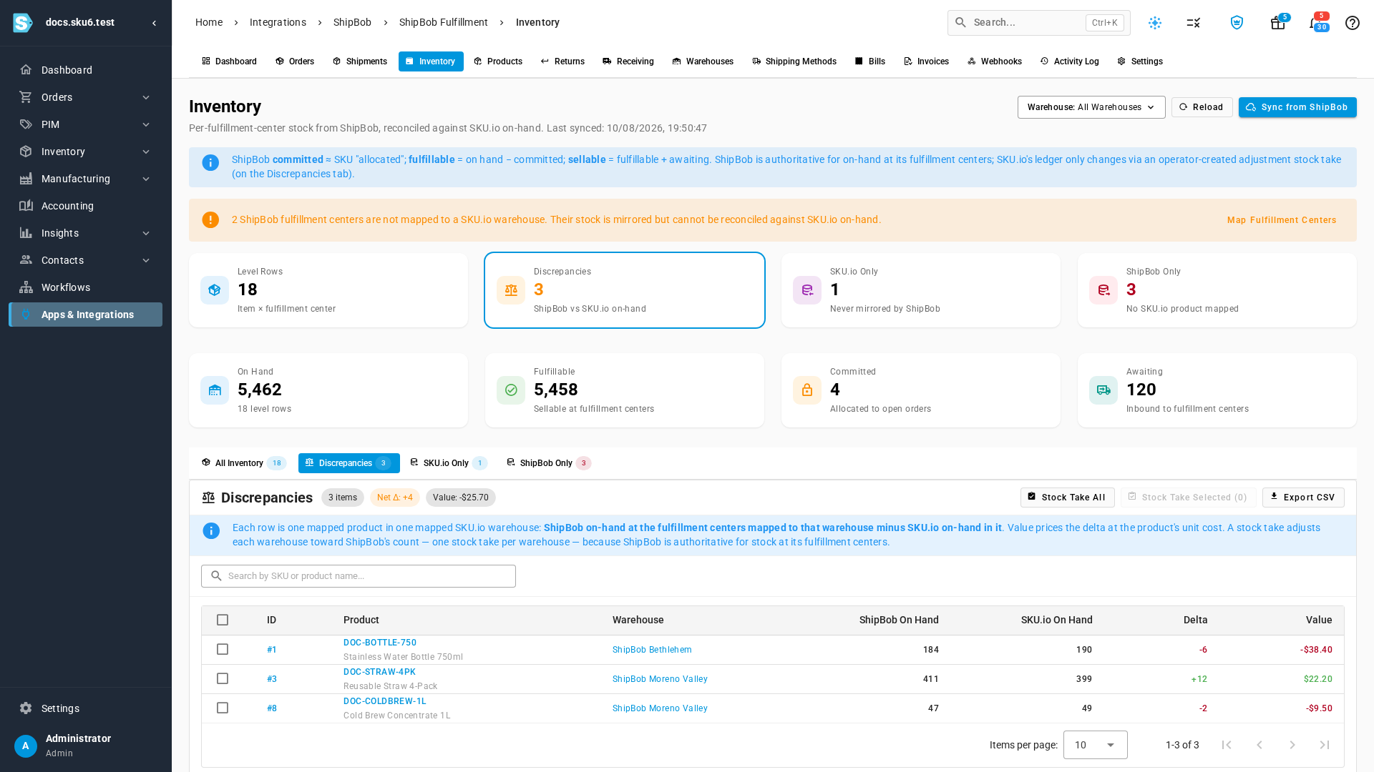Click the shield icon in header
Image resolution: width=1374 pixels, height=772 pixels.
(x=1237, y=23)
